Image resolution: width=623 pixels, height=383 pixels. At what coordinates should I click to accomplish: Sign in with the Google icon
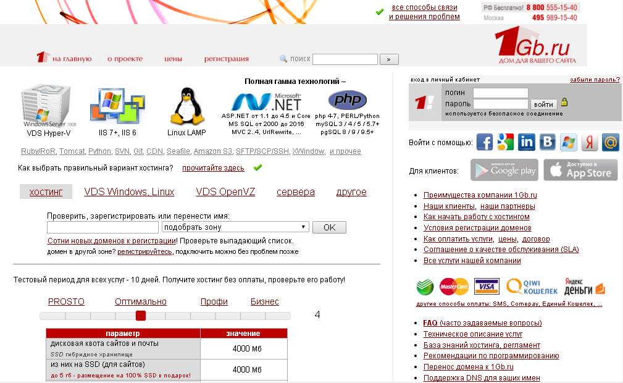[506, 142]
